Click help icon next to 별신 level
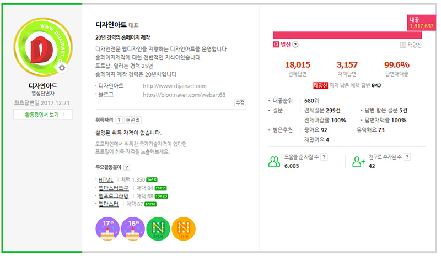Screen dimensions: 441x256 (295, 45)
